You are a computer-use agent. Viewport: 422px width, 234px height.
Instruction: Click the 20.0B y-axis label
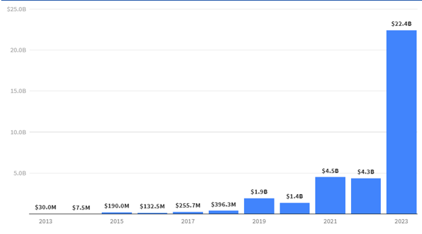tap(18, 50)
